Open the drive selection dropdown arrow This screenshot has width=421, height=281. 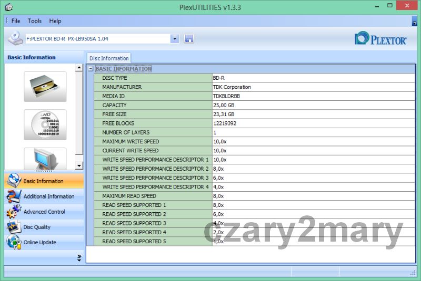pyautogui.click(x=175, y=39)
